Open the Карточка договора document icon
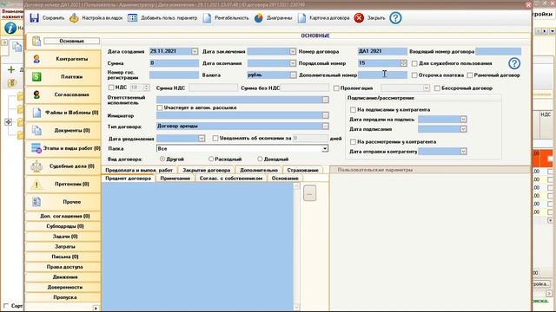This screenshot has width=556, height=312. (301, 18)
